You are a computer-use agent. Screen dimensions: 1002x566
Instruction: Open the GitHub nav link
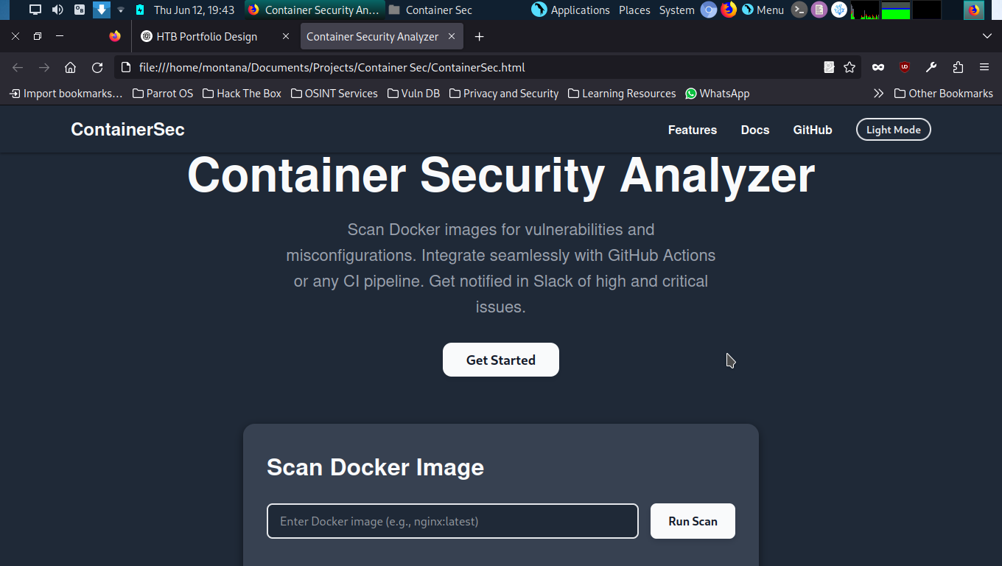tap(813, 130)
